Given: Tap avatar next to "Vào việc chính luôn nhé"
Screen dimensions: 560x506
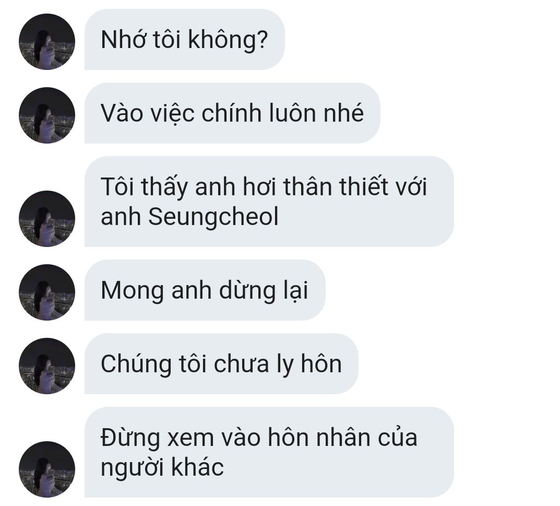Looking at the screenshot, I should pos(47,115).
